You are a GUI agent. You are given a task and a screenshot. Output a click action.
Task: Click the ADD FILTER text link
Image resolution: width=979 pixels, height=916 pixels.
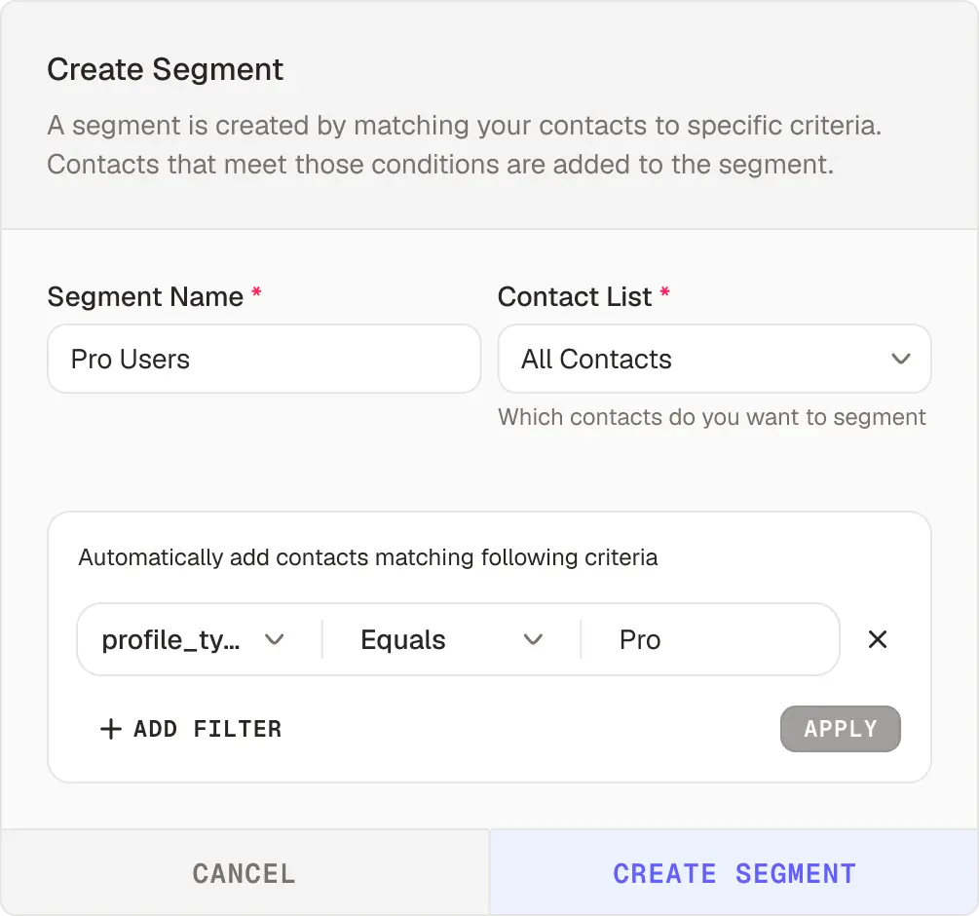[x=207, y=729]
